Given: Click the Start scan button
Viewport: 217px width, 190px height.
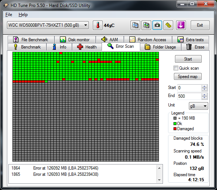Looking at the screenshot, I should 188,59.
